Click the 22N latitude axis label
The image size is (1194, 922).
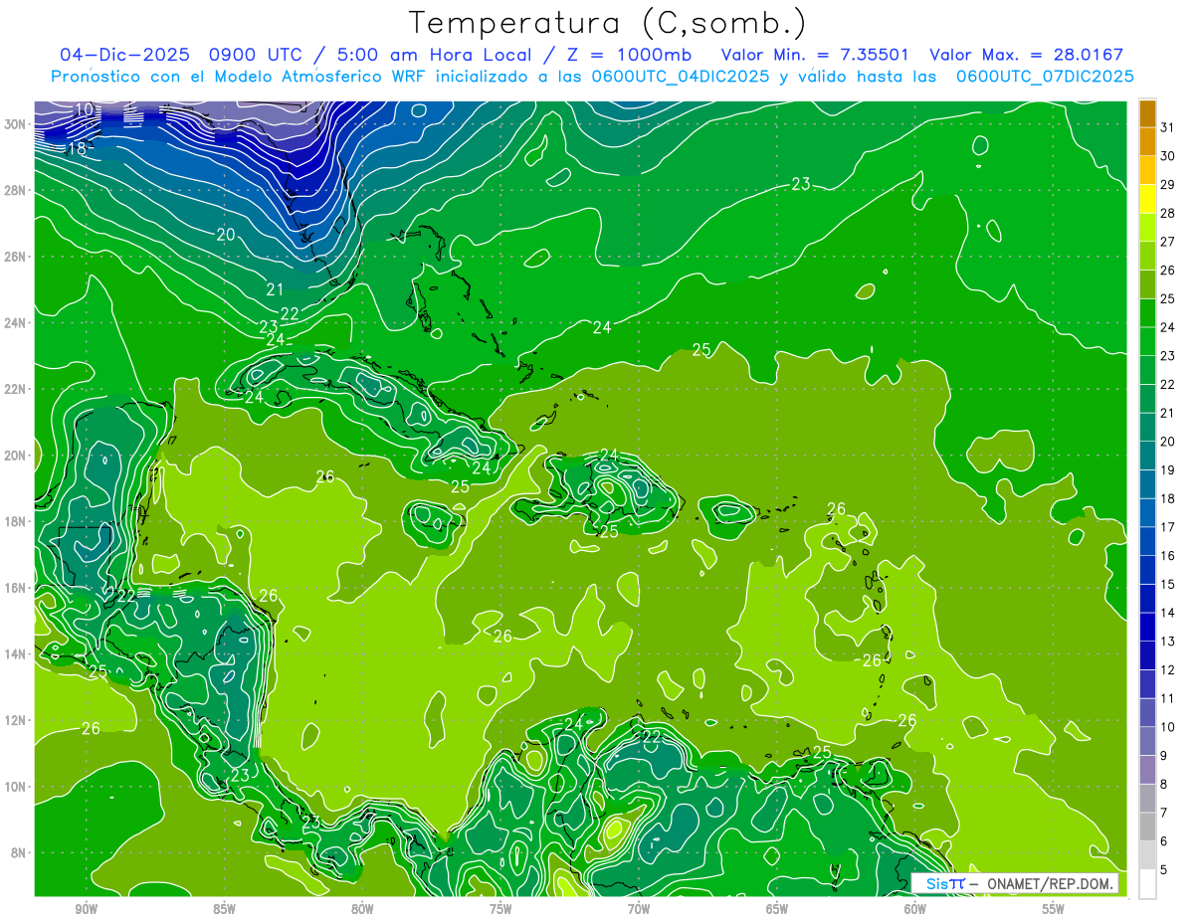click(x=14, y=389)
